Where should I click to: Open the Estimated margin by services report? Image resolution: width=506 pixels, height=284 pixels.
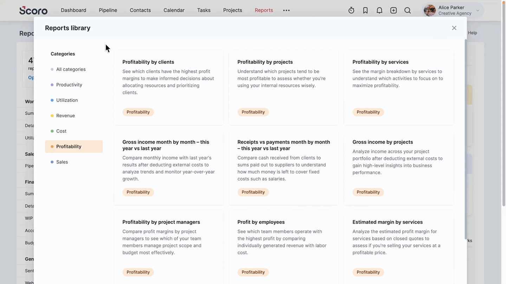point(399,247)
